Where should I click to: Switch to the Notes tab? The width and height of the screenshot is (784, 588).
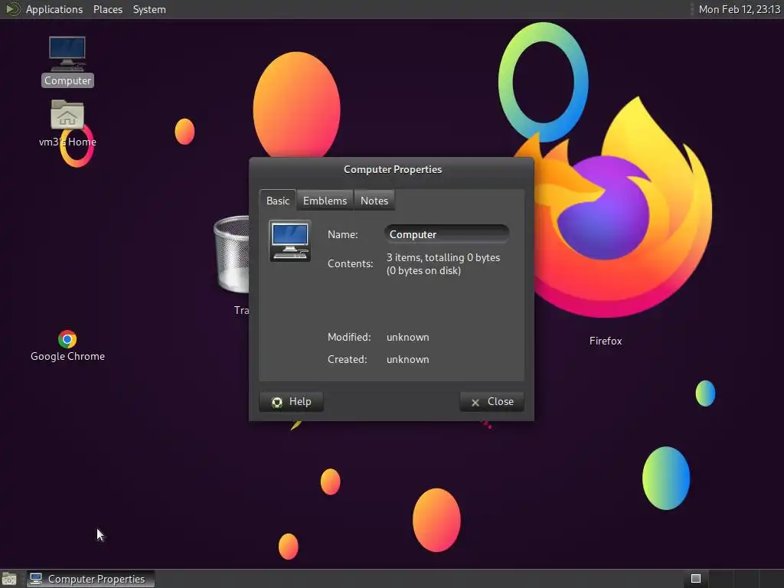tap(374, 201)
